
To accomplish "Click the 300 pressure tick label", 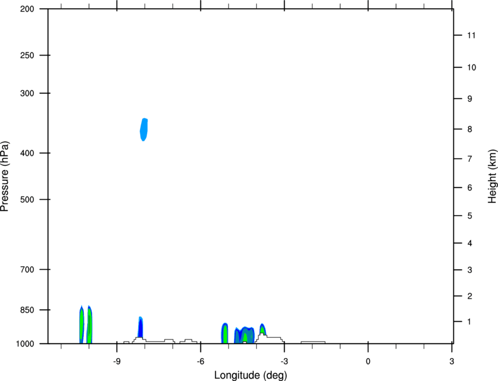I will click(x=27, y=93).
